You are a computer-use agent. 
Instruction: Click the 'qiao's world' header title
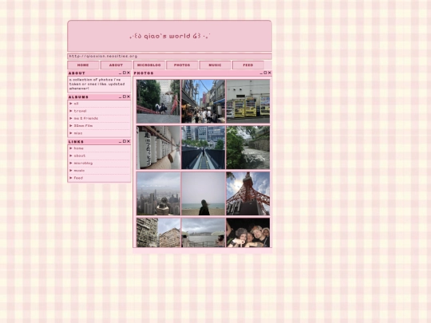(169, 36)
